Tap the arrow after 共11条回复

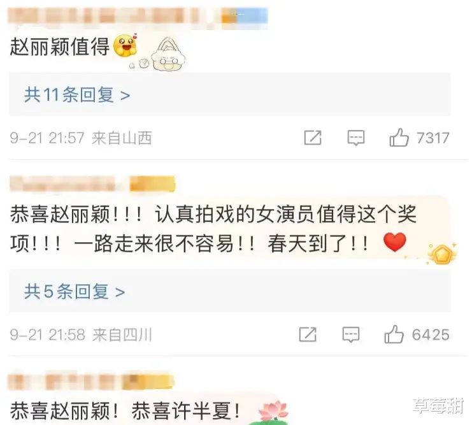(125, 96)
